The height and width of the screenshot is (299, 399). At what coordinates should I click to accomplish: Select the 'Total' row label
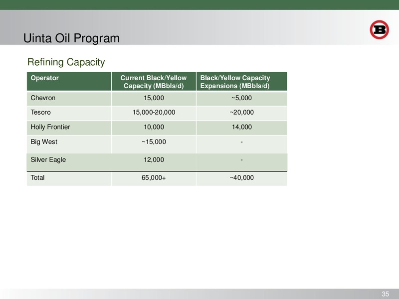coord(38,177)
